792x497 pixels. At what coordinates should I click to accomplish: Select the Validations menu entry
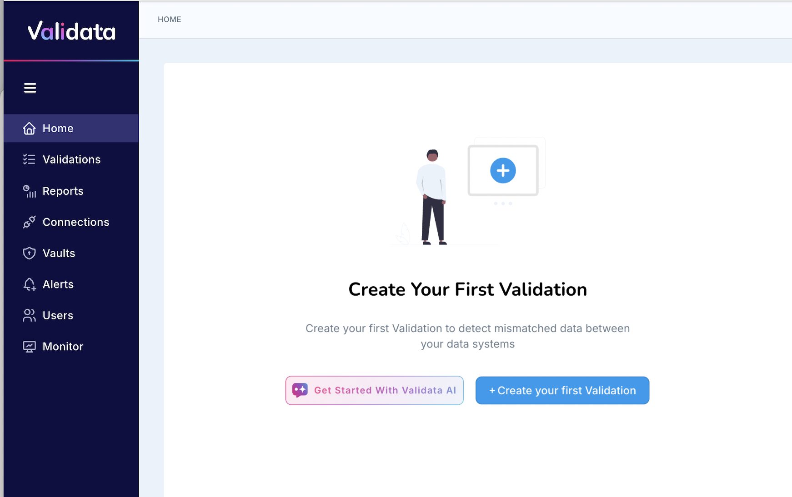[x=71, y=159]
